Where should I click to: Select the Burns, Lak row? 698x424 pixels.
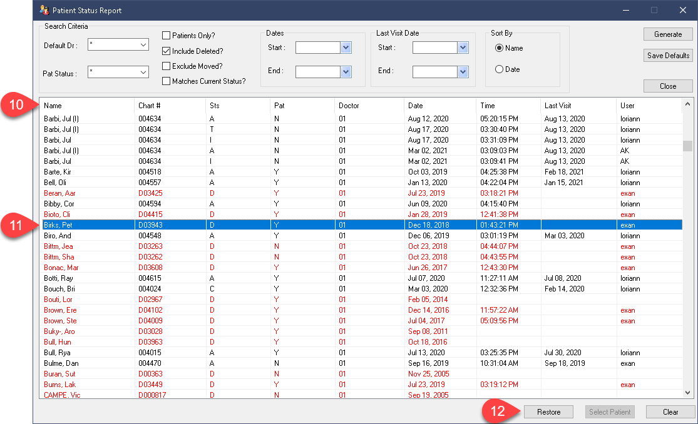pos(362,385)
